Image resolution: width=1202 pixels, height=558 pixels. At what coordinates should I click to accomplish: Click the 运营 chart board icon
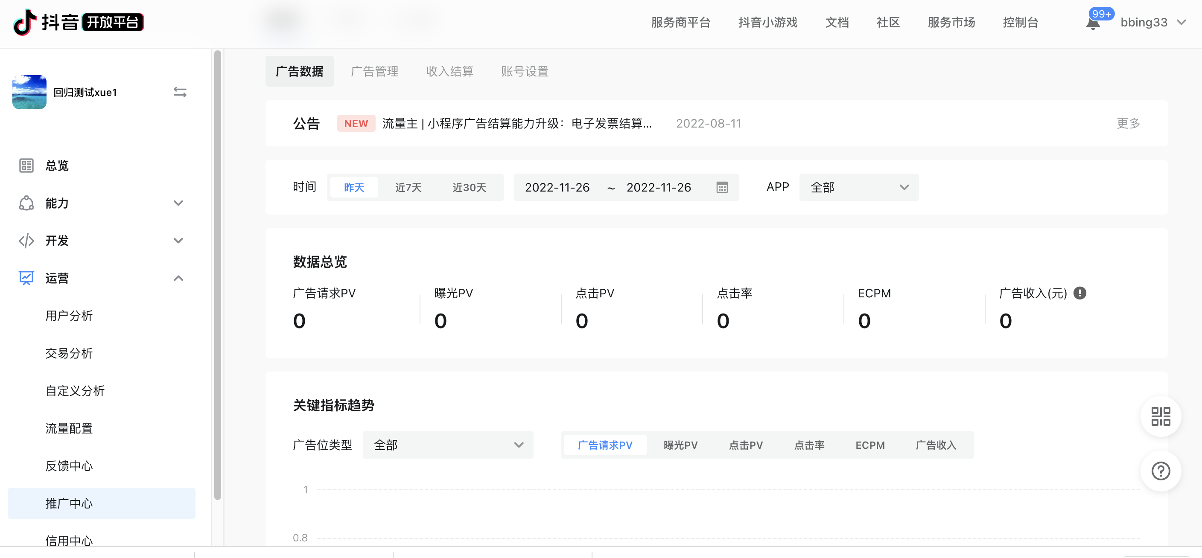(26, 278)
